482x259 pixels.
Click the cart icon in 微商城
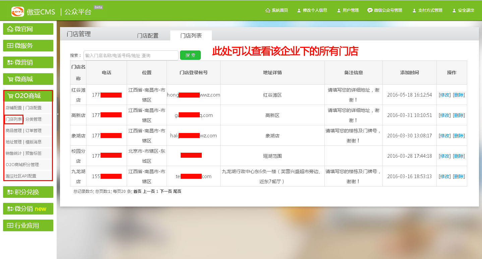point(10,79)
